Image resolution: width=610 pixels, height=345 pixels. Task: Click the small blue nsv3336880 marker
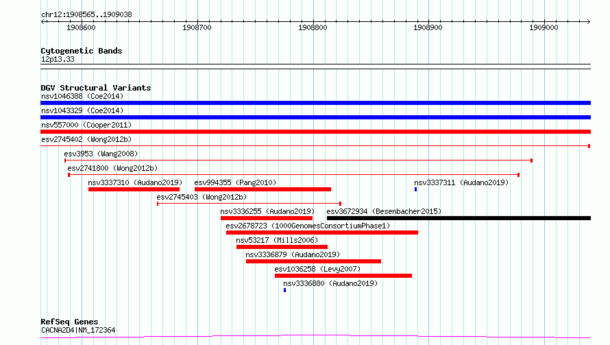point(284,290)
